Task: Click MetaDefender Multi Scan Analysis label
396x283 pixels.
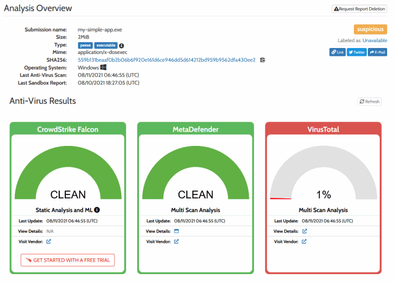Action: pos(196,210)
